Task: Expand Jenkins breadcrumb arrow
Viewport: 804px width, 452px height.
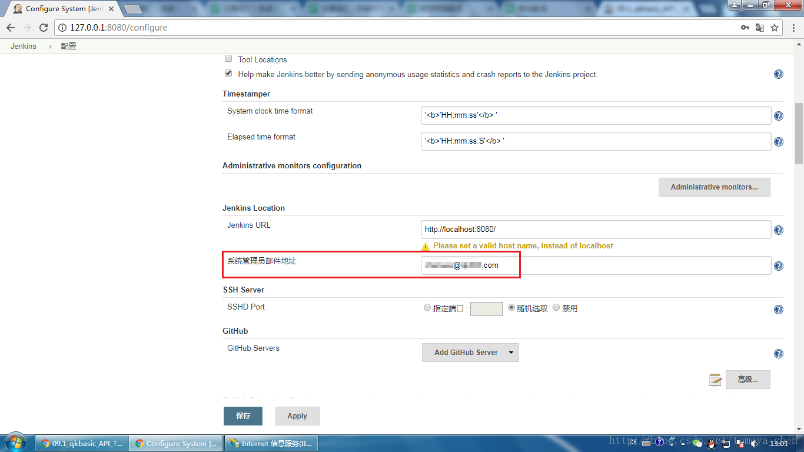Action: click(50, 46)
